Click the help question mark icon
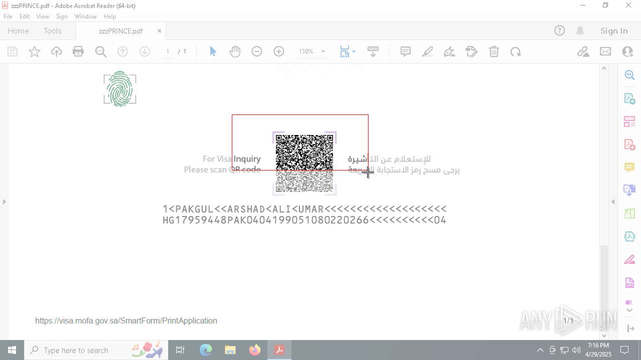This screenshot has height=360, width=641. tap(559, 31)
